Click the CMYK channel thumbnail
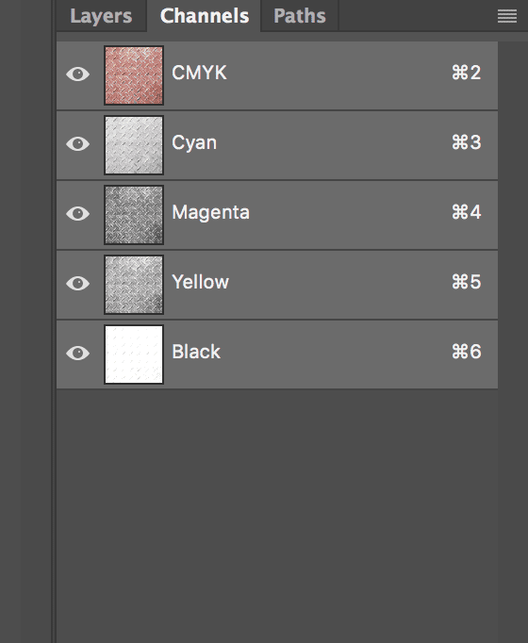The height and width of the screenshot is (643, 528). 134,75
